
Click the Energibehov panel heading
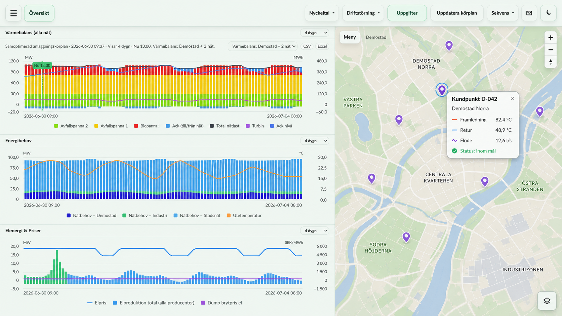pyautogui.click(x=18, y=141)
